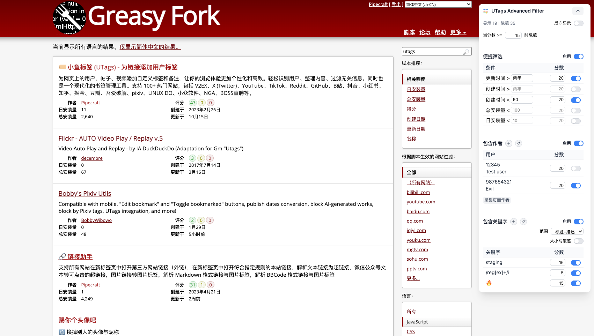The image size is (594, 336).
Task: Click the pencil edit icon next to 包含关键字
Action: click(x=523, y=222)
